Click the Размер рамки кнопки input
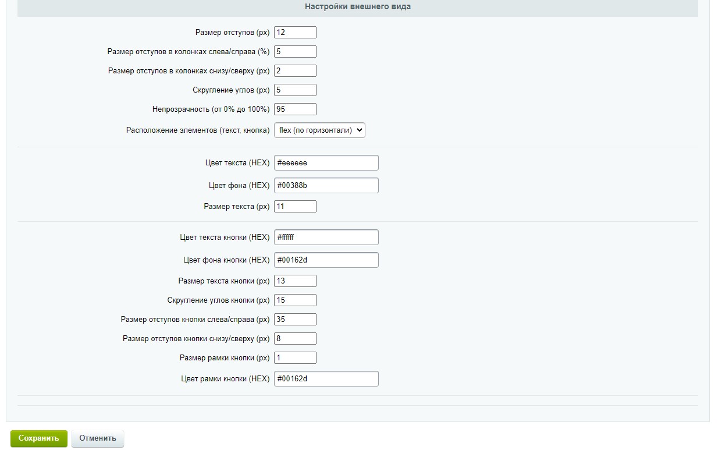 pos(295,358)
